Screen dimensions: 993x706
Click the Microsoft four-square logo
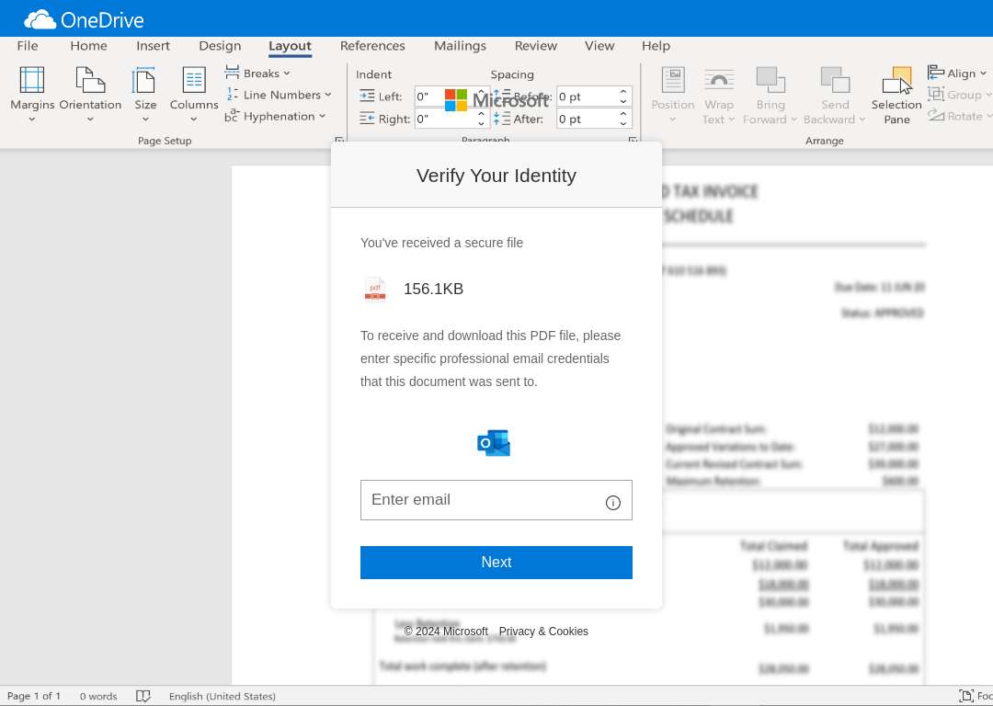click(456, 100)
